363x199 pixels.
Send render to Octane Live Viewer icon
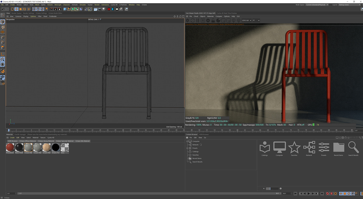tap(187, 20)
